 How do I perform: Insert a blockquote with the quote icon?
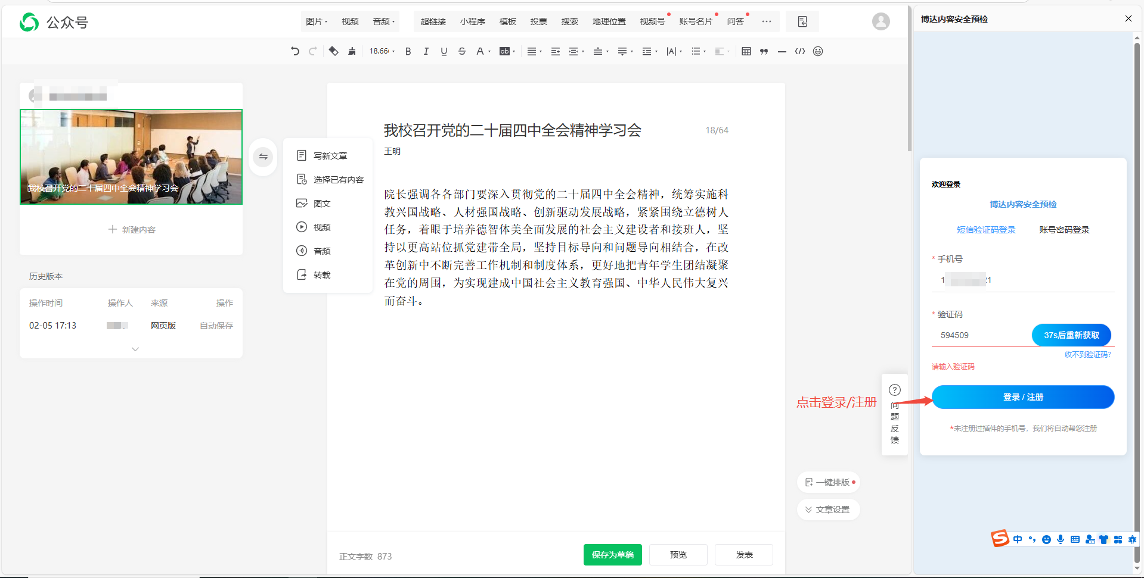764,51
